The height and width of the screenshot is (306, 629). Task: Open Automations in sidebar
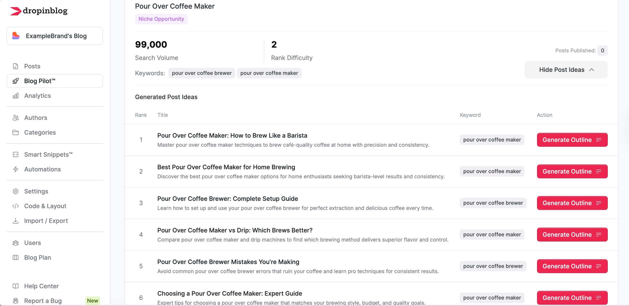[42, 169]
